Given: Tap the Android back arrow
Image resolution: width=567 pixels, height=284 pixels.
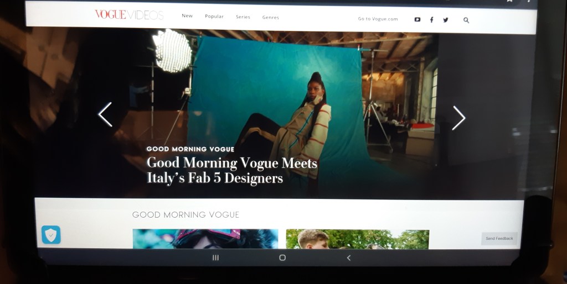Looking at the screenshot, I should tap(348, 257).
